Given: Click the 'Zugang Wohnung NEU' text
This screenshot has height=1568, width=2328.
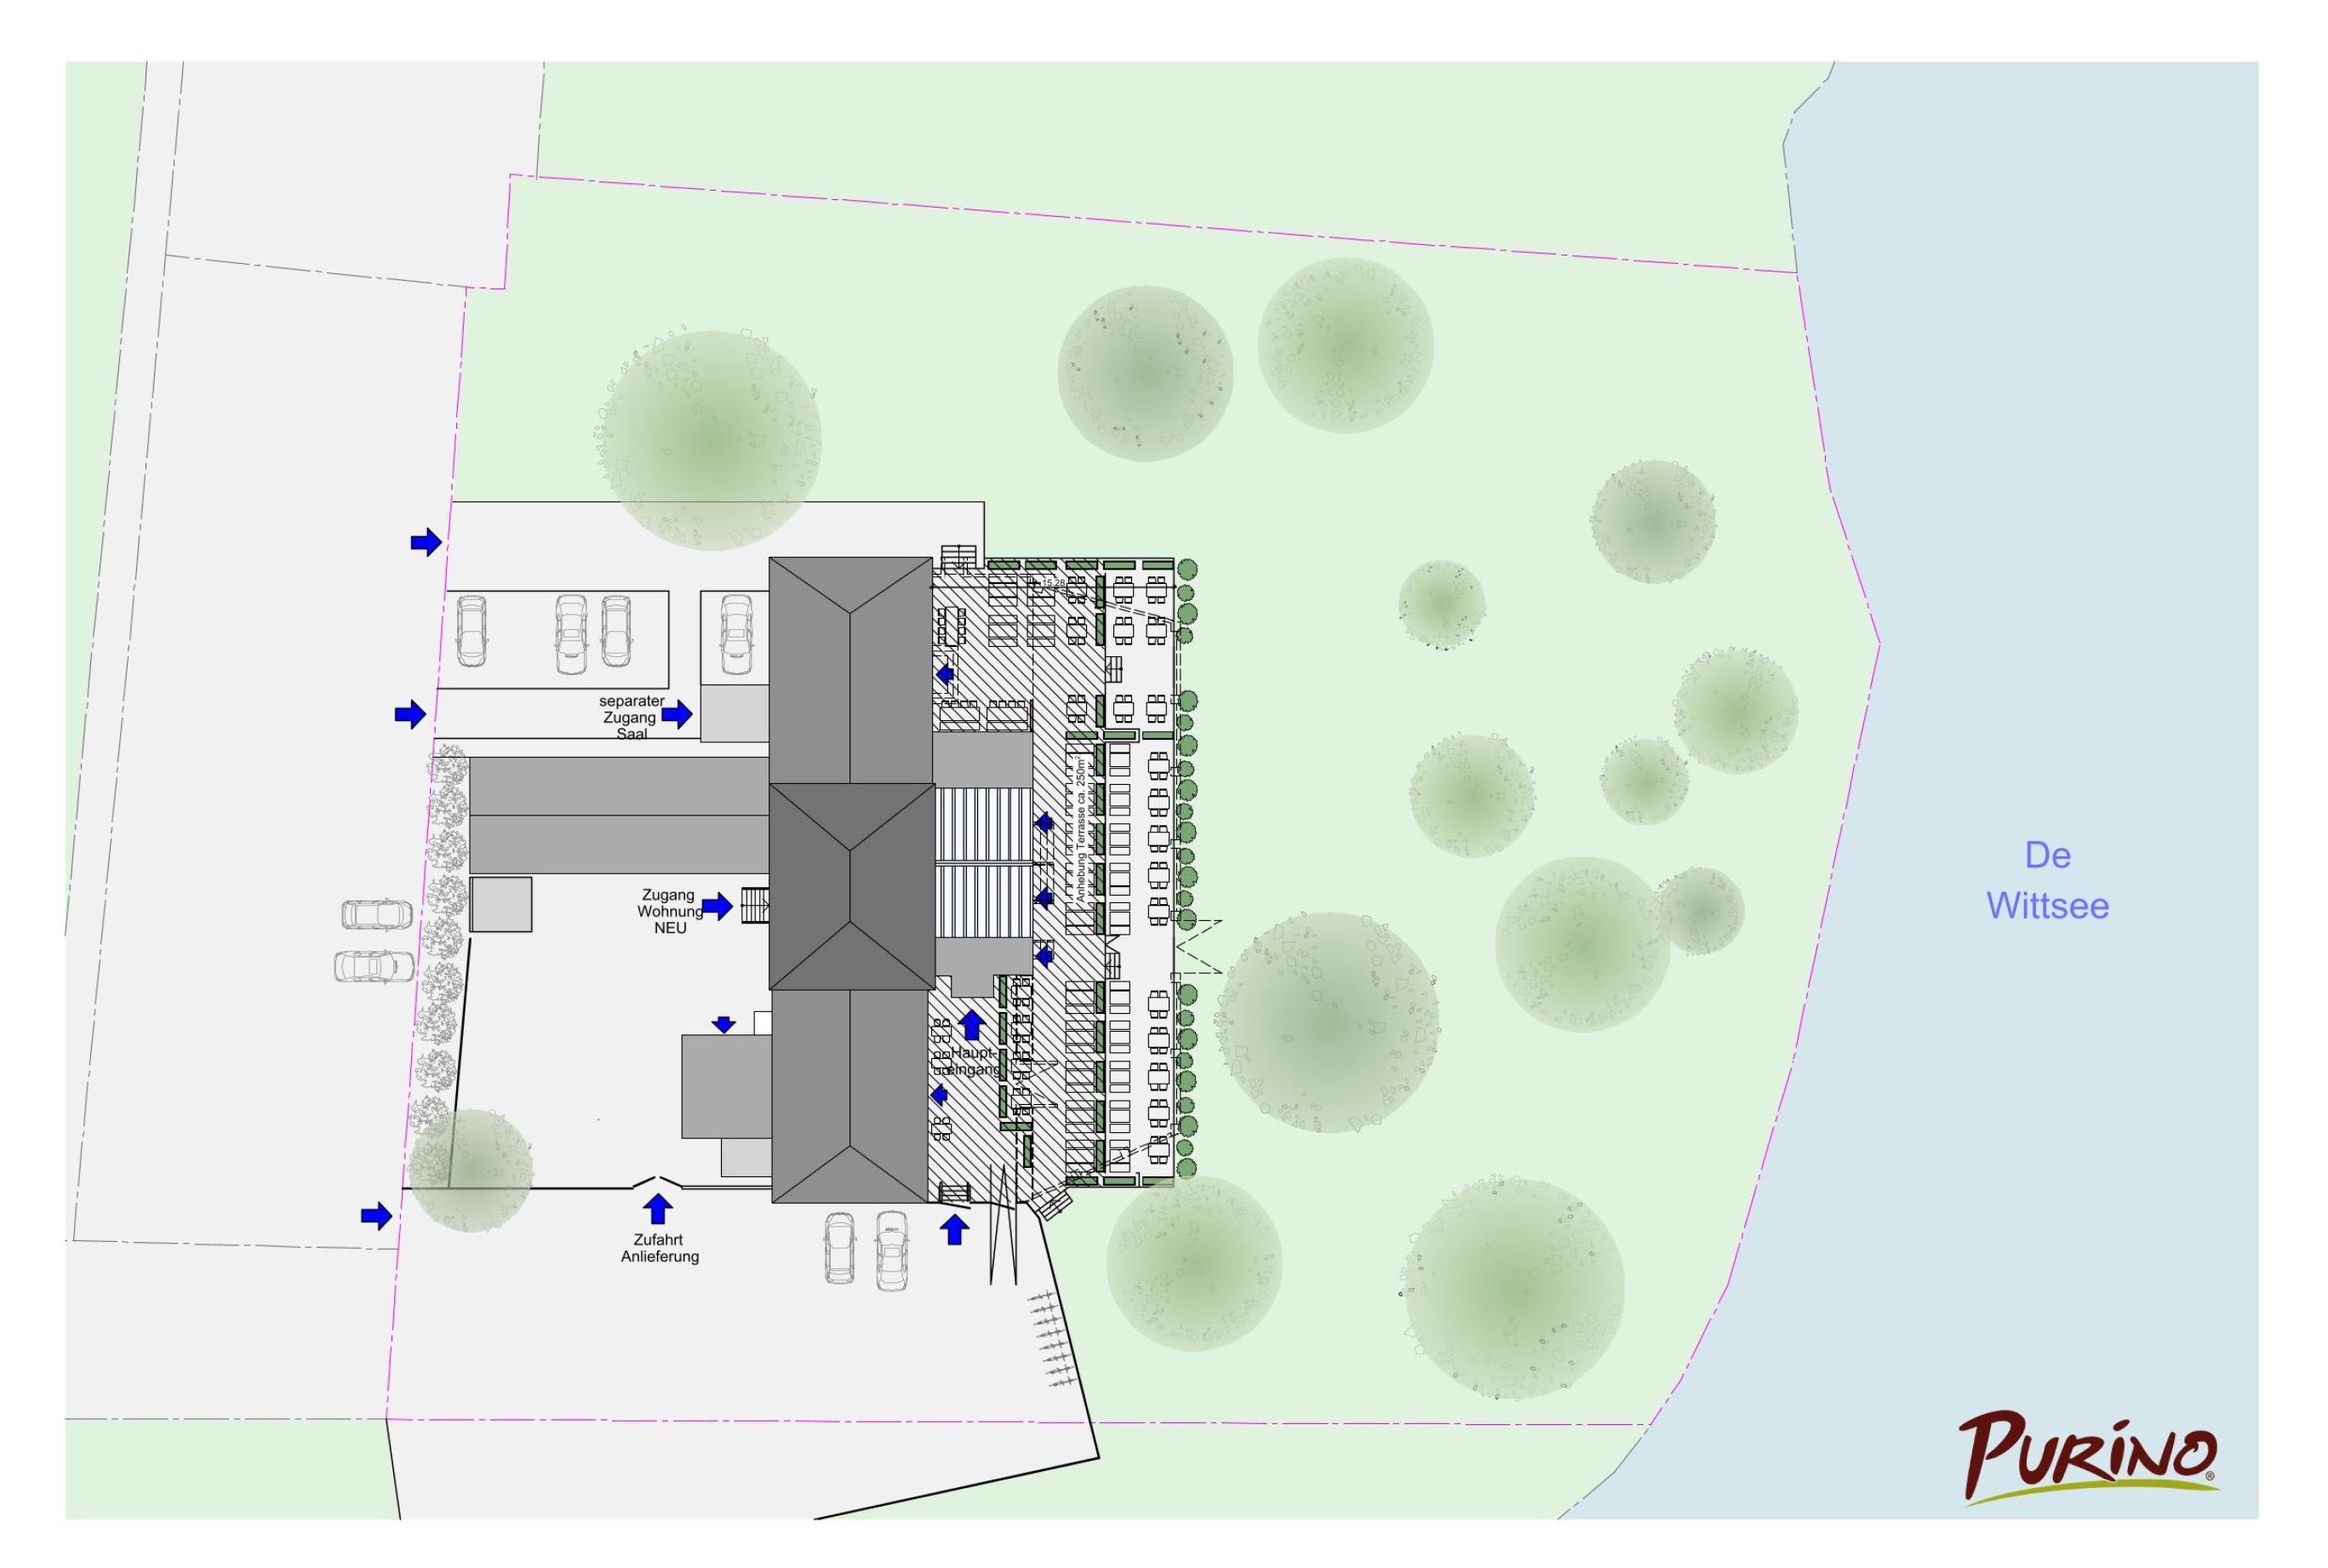Looking at the screenshot, I should (669, 911).
